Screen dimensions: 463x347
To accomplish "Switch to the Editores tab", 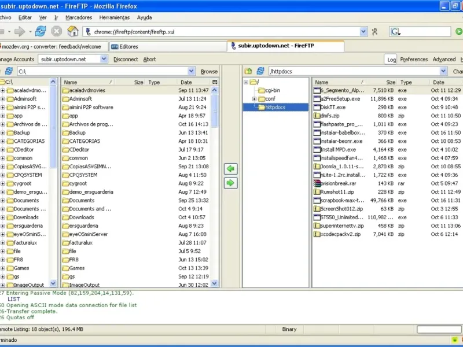I will 128,46.
